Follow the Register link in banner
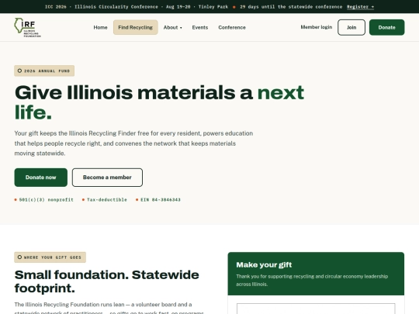Image resolution: width=419 pixels, height=314 pixels. tap(360, 7)
